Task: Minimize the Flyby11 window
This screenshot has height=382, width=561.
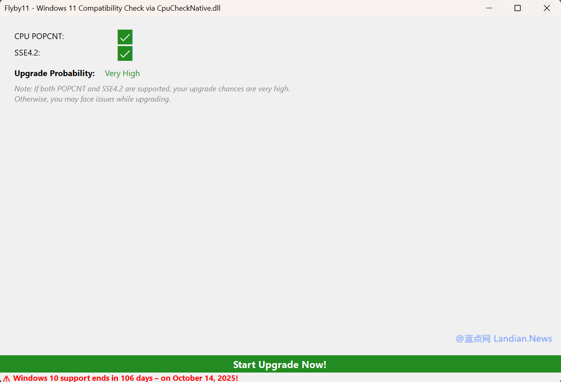Action: coord(489,8)
